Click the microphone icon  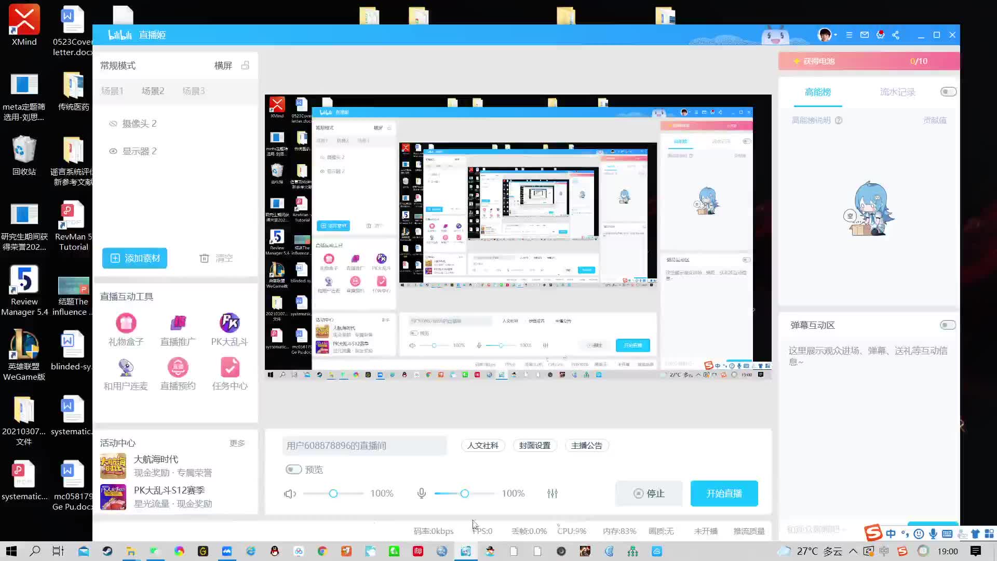point(422,493)
